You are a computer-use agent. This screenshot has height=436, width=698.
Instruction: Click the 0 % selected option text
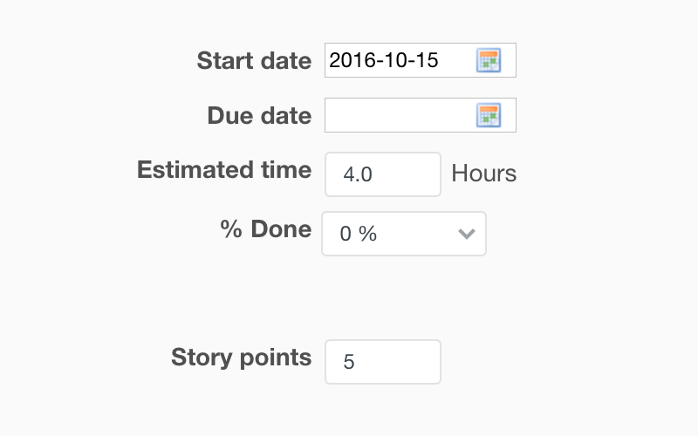tap(358, 234)
